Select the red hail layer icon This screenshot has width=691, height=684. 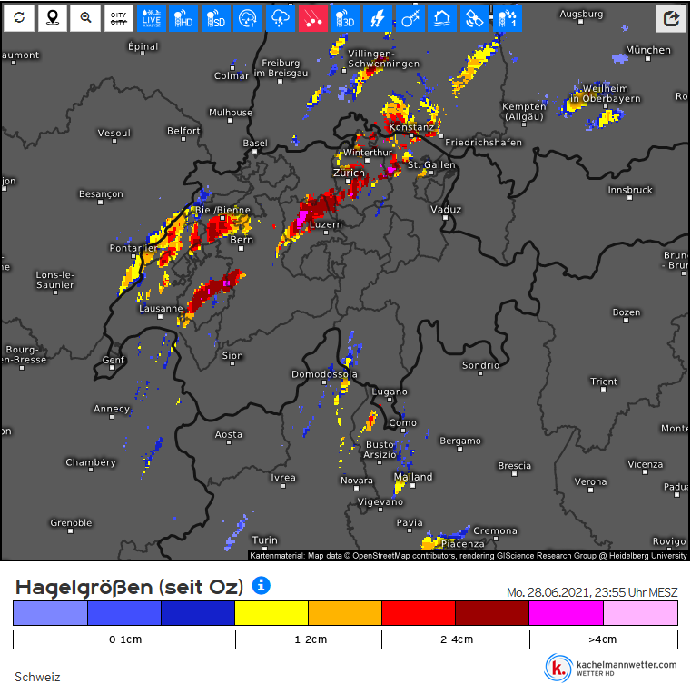click(x=313, y=18)
